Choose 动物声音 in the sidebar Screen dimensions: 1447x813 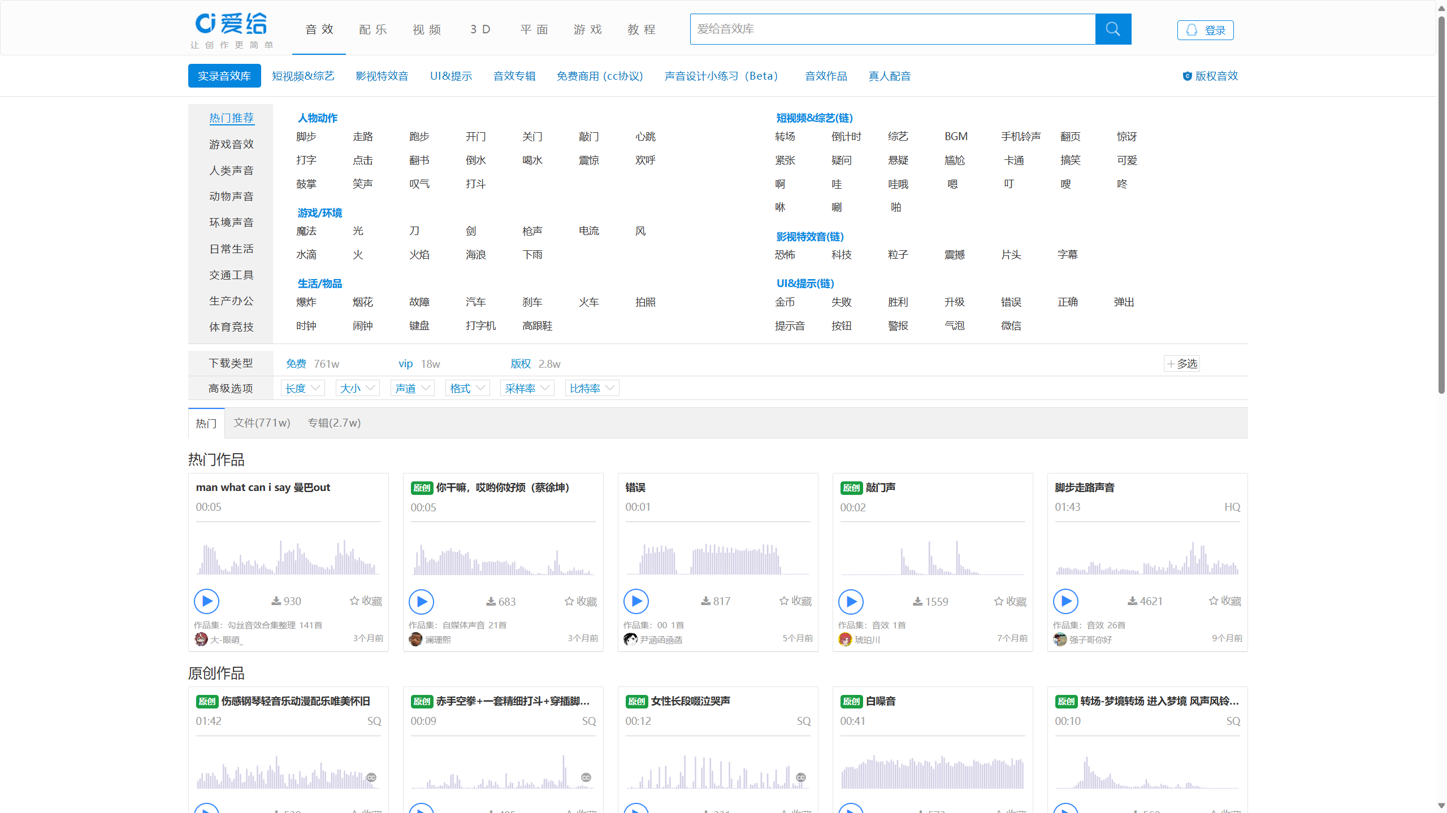pos(231,196)
